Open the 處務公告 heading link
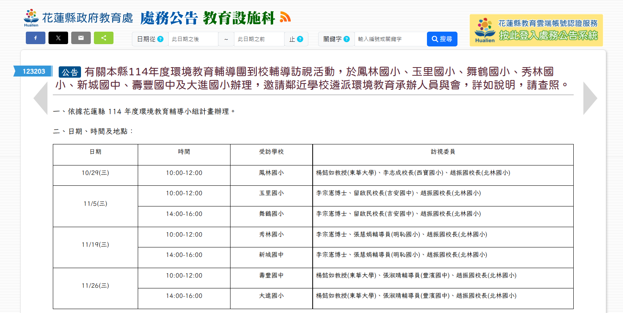The width and height of the screenshot is (623, 313). [x=169, y=18]
